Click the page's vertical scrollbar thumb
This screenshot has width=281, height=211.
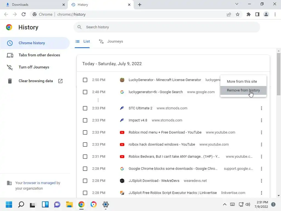(x=279, y=74)
